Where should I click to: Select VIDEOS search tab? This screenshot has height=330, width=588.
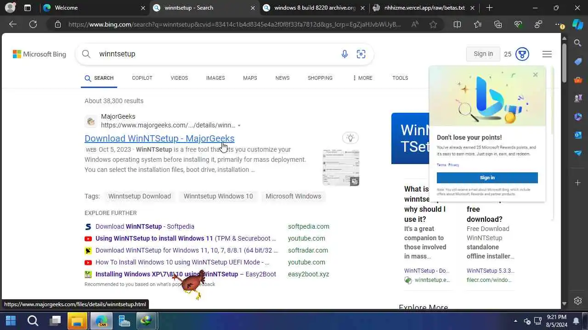(x=179, y=78)
